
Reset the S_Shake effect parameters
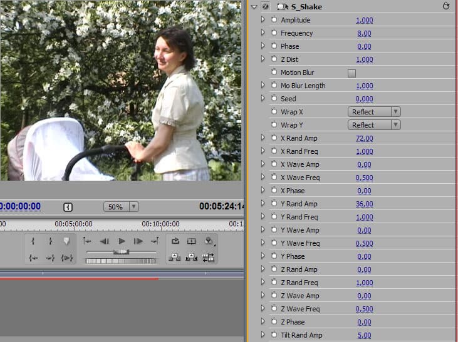pos(446,6)
